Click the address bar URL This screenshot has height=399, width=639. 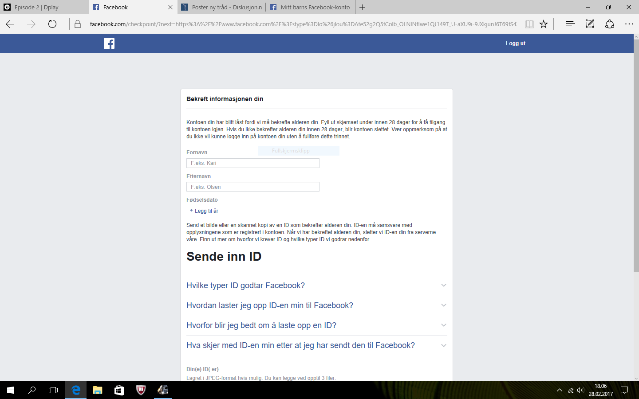pyautogui.click(x=303, y=24)
